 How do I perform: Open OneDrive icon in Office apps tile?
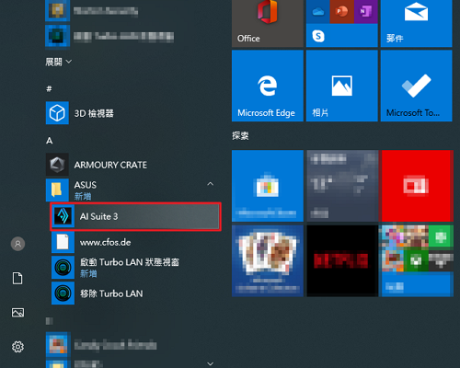tap(318, 12)
